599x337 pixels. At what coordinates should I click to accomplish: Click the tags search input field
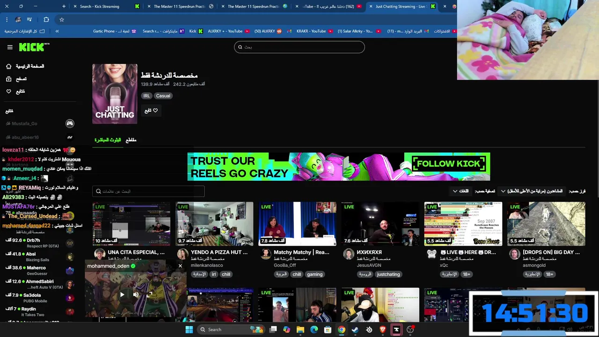tap(148, 191)
